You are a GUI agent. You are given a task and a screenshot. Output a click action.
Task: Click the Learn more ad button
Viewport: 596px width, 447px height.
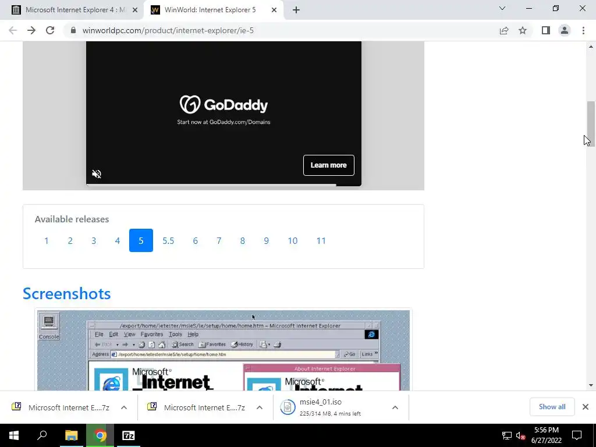329,165
